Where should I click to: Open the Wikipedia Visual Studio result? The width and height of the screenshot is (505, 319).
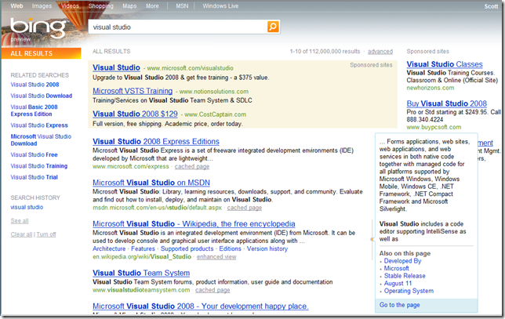194,223
